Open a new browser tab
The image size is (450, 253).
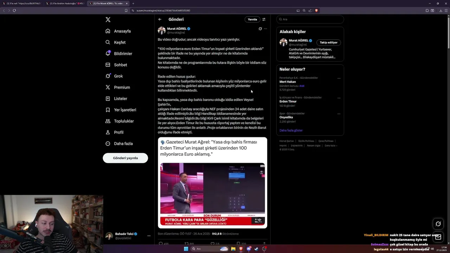133,4
